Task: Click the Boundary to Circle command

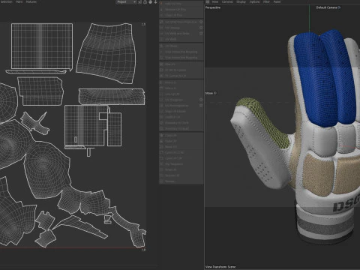Action: click(x=181, y=123)
